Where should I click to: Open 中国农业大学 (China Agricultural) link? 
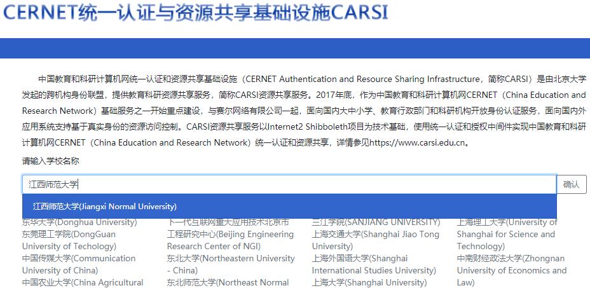pos(83,282)
